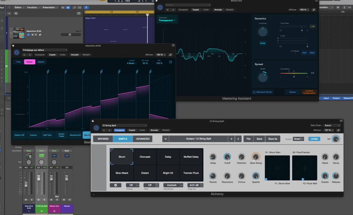Go to previous Alchemy preset arrow
This screenshot has height=215, width=353.
click(231, 139)
